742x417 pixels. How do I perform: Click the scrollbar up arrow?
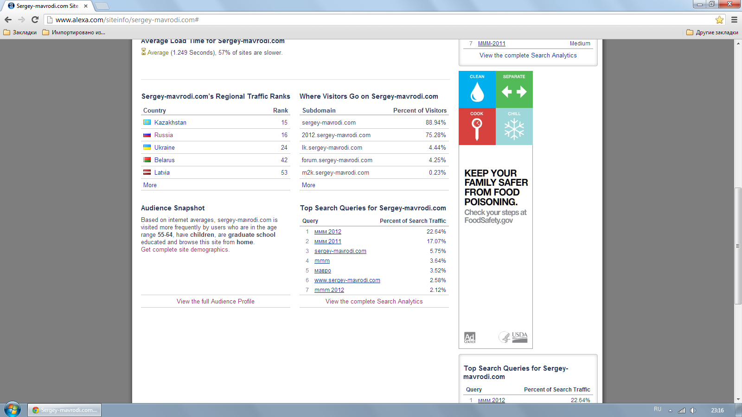tap(738, 43)
